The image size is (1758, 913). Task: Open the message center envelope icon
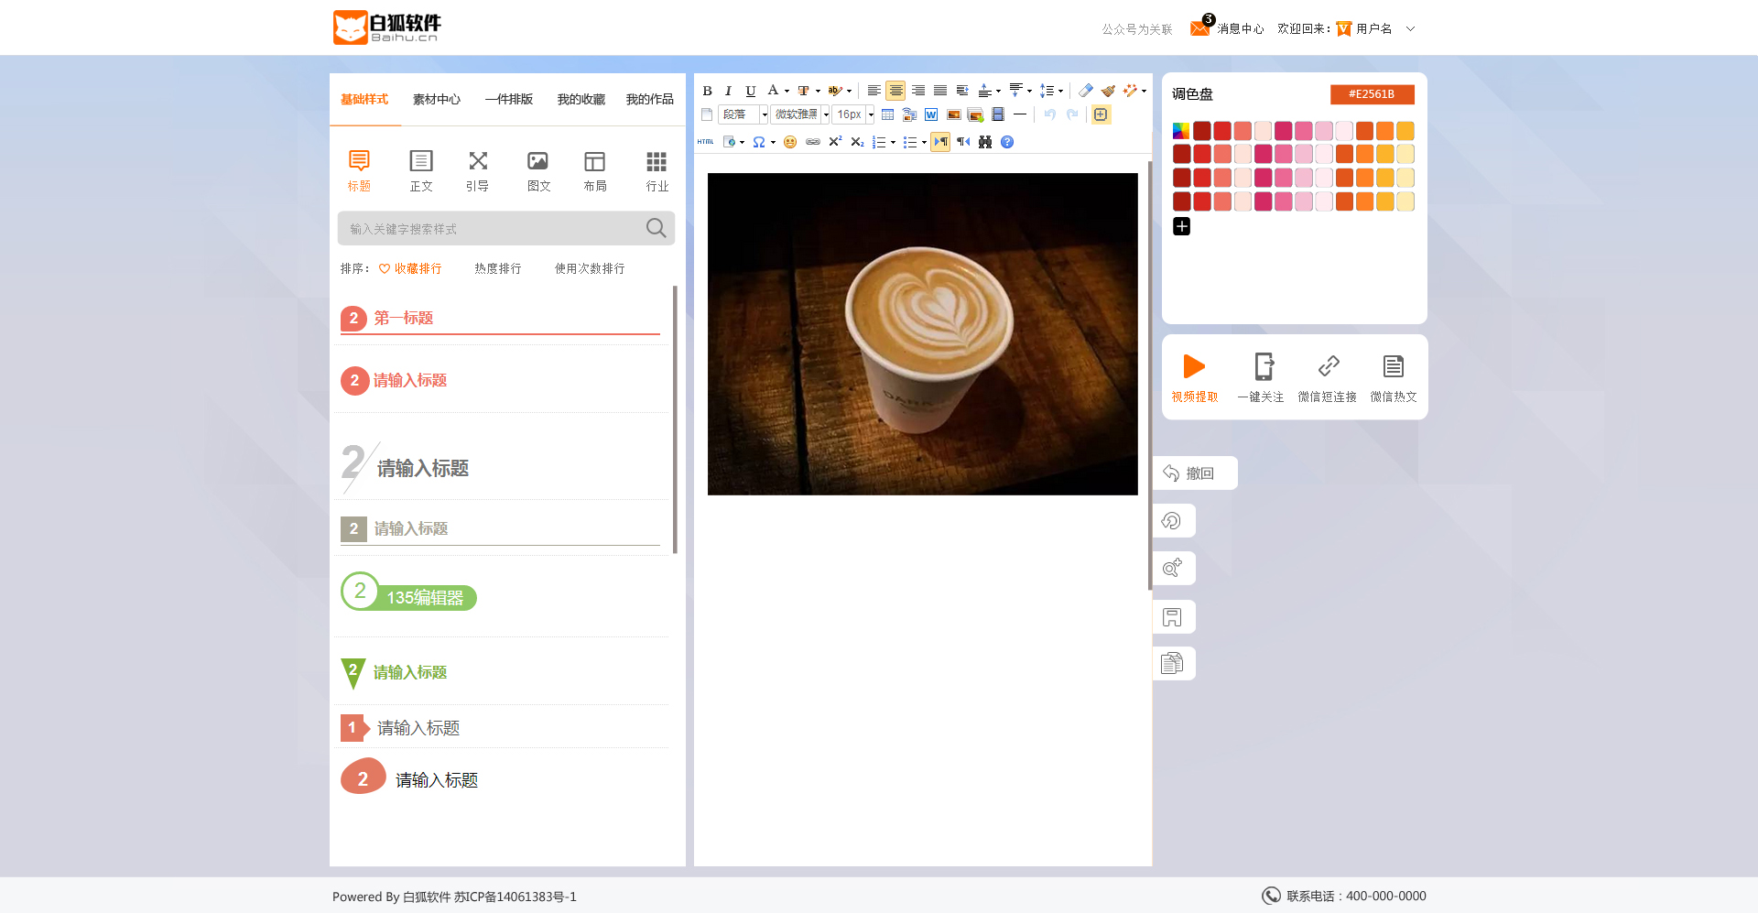(1199, 28)
